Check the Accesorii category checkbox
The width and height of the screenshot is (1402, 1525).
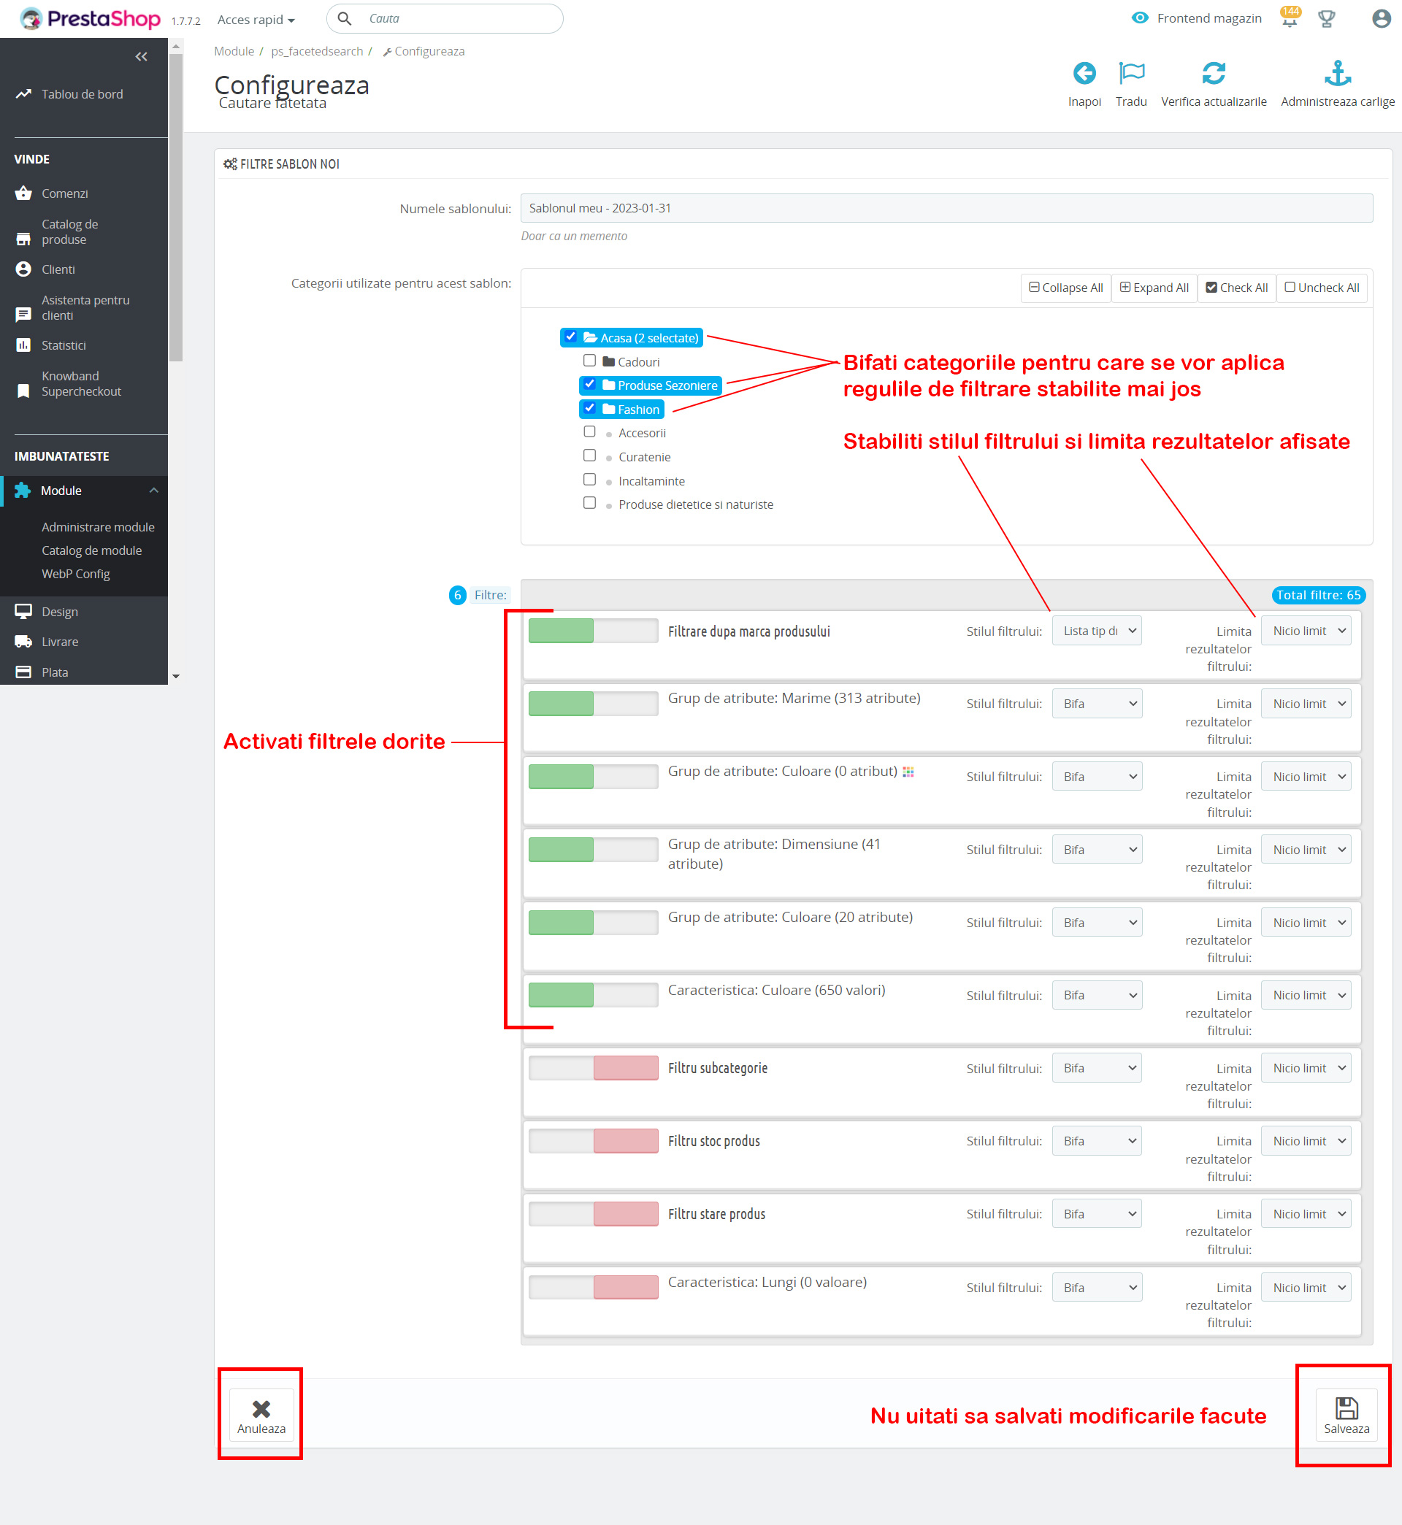click(589, 431)
